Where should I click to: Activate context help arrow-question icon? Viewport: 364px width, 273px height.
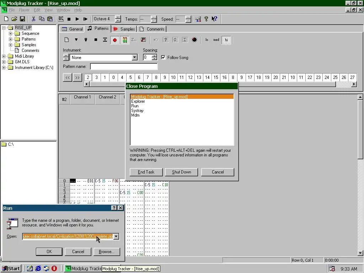tap(214, 19)
